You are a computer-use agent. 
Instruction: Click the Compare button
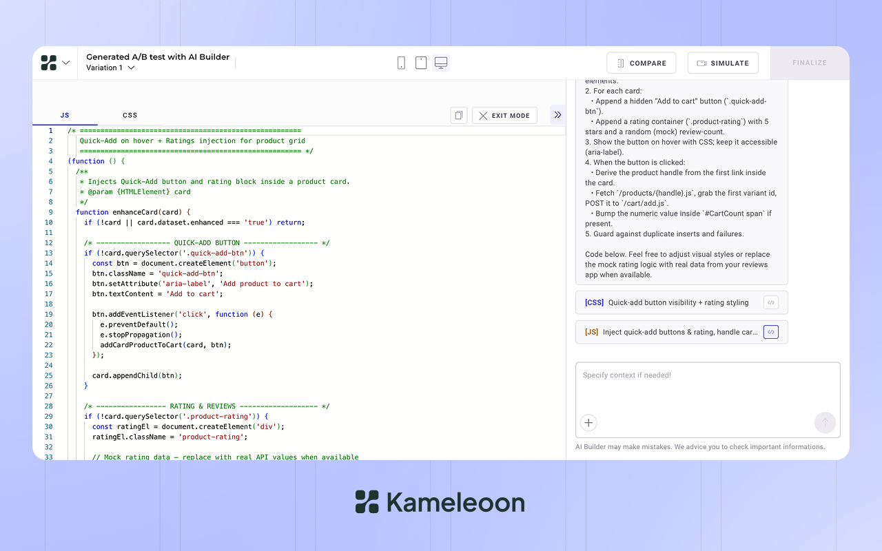click(x=641, y=62)
